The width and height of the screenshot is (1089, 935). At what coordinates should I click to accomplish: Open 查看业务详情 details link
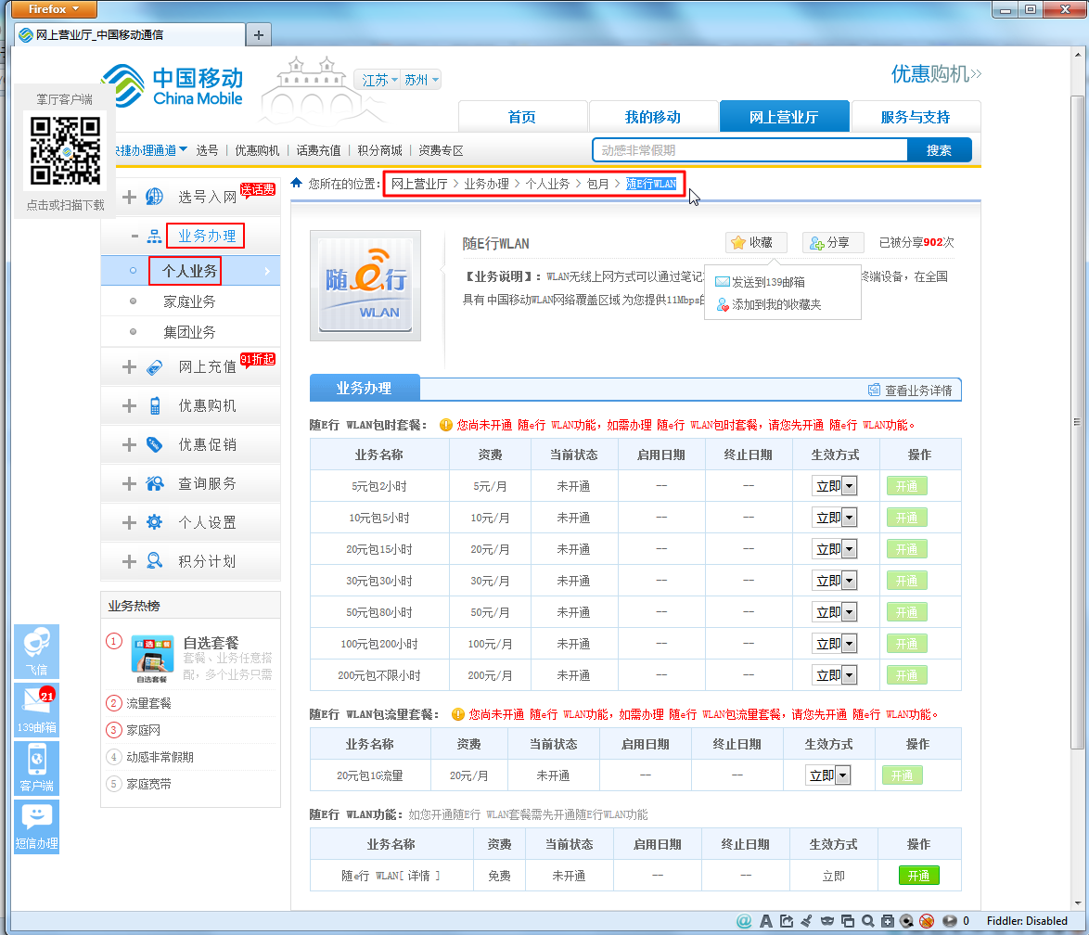tap(911, 391)
